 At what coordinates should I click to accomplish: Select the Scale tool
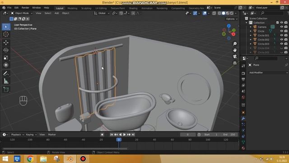tap(6, 58)
